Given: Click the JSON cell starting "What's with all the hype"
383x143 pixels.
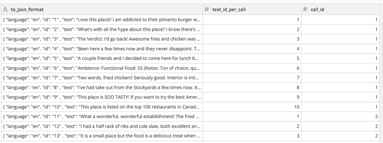Looking at the screenshot, I should click(102, 29).
